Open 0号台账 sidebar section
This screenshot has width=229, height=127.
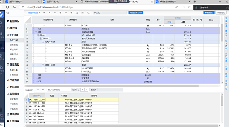tap(13, 35)
